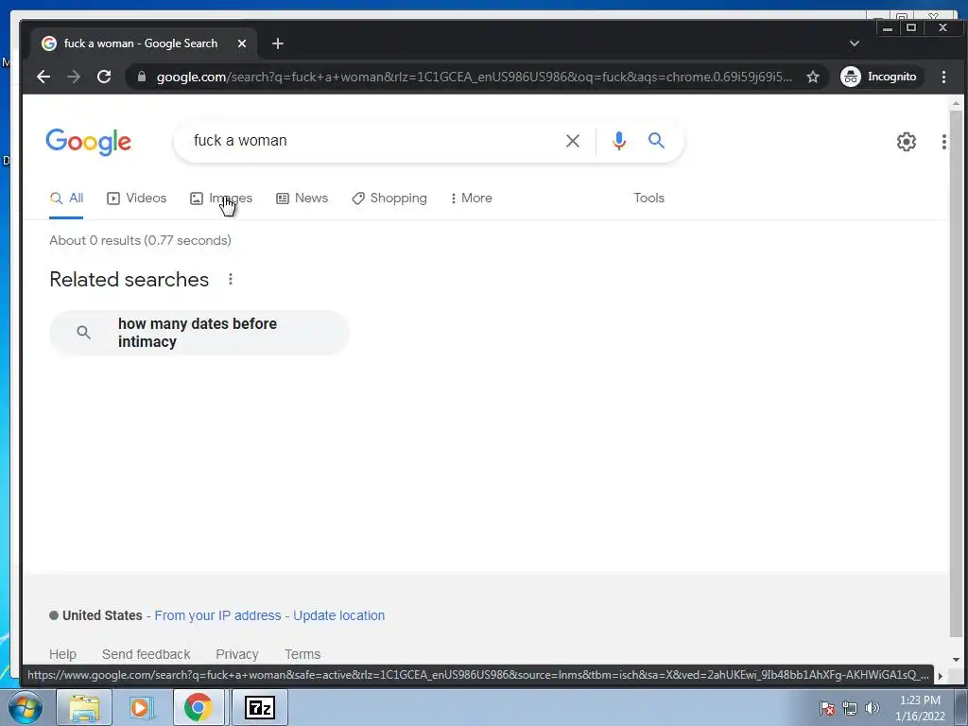Screen dimensions: 968x726
Task: Expand the More search categories menu
Action: [x=471, y=199]
